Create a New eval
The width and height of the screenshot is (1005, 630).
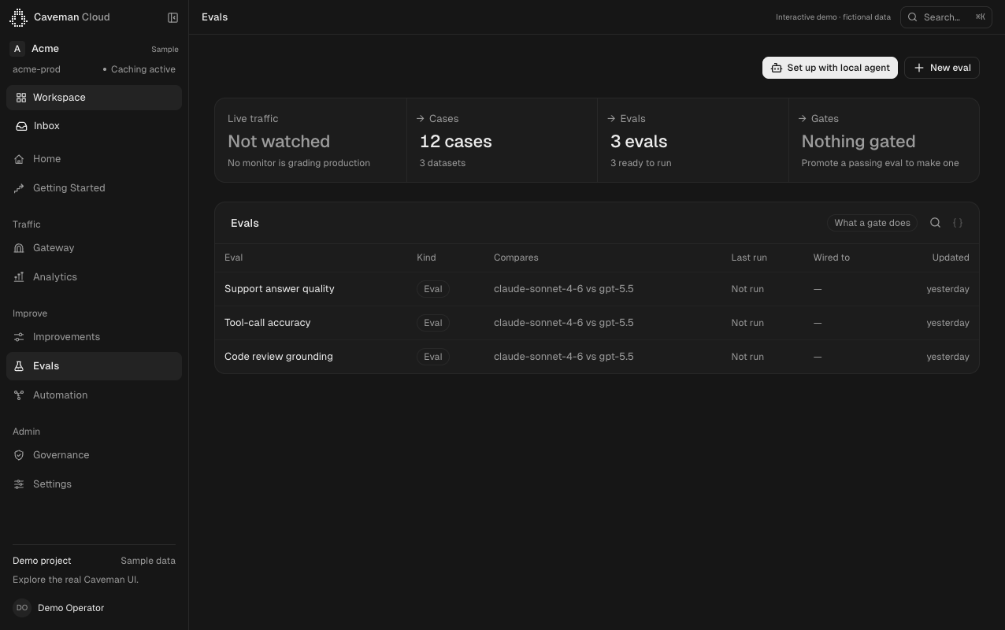click(x=942, y=68)
